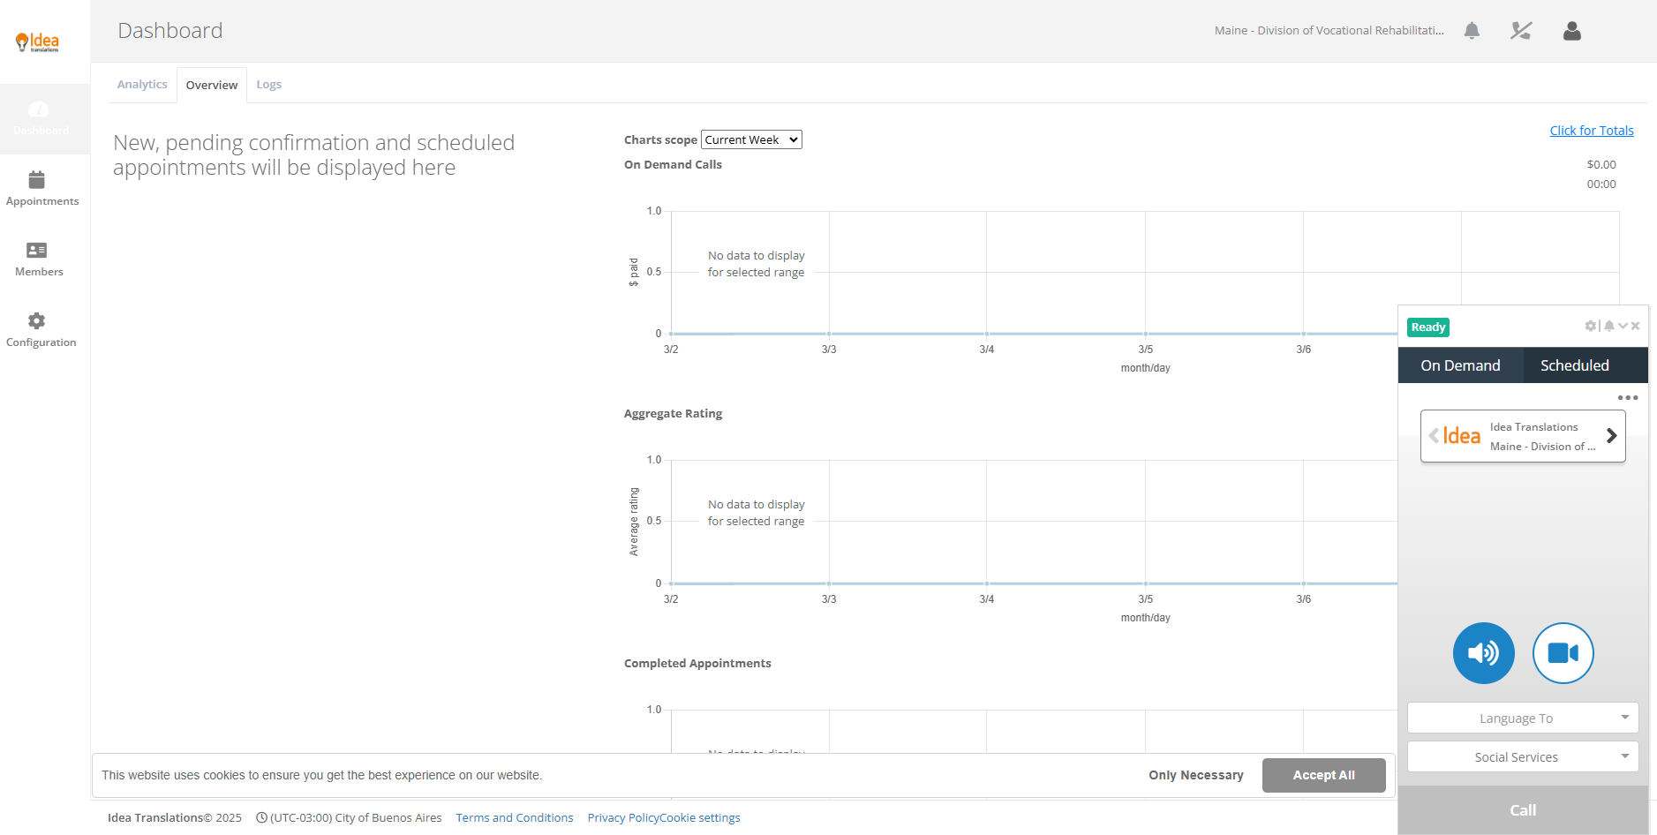Collapse the call widget with chevron
Screen dimensions: 1657x835
[x=1623, y=326]
